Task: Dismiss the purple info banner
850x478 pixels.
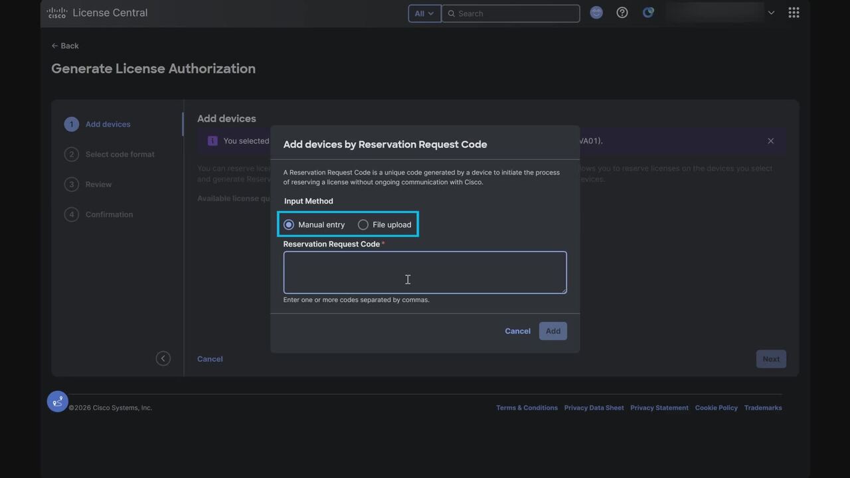Action: [x=770, y=141]
